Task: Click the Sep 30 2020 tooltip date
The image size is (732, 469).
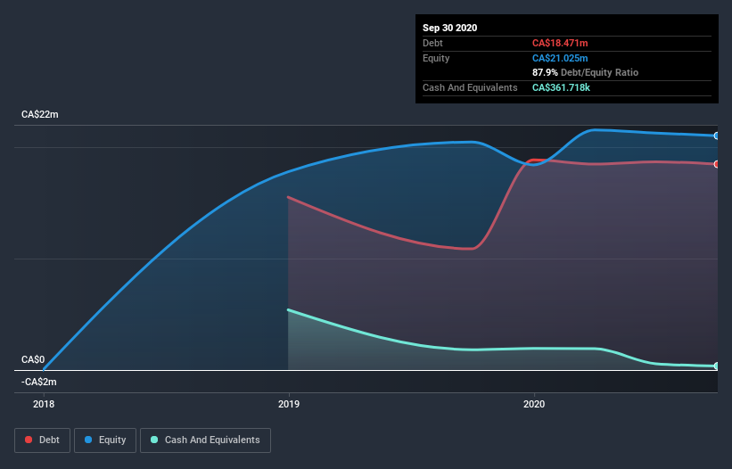Action: [x=450, y=28]
